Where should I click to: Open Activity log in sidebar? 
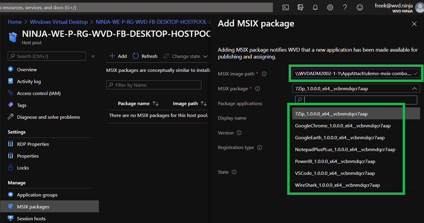[29, 81]
